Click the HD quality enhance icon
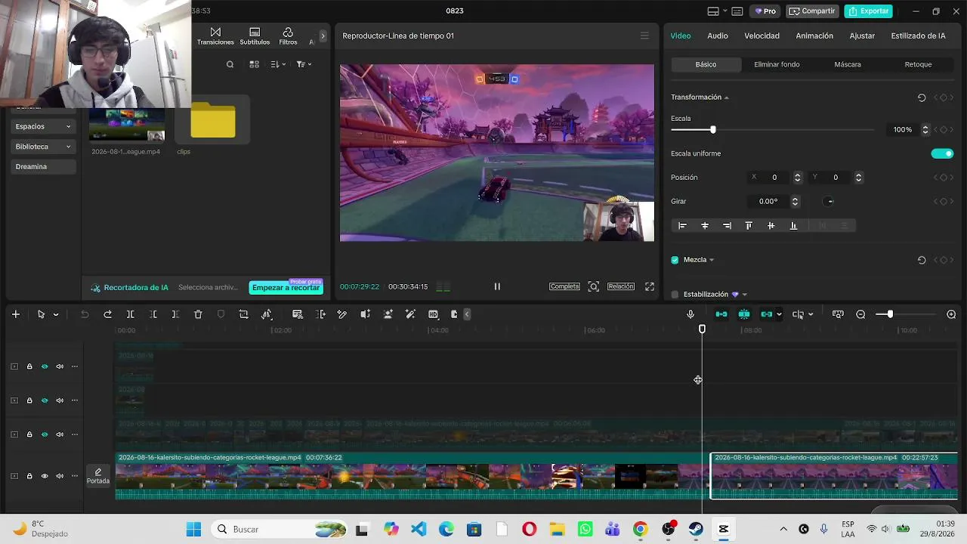 pyautogui.click(x=433, y=314)
